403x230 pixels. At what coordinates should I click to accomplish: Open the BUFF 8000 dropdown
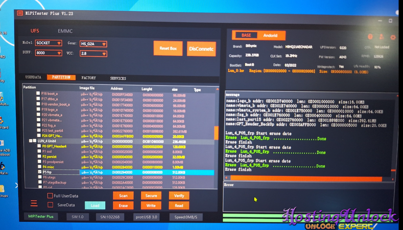point(49,53)
